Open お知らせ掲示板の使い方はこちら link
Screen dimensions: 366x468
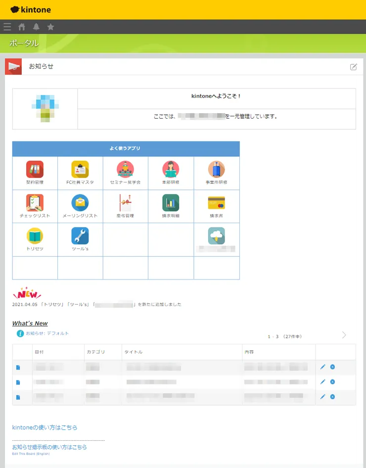click(49, 447)
